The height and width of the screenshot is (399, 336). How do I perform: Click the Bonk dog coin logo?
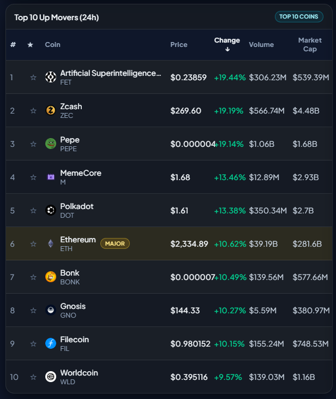pyautogui.click(x=51, y=277)
